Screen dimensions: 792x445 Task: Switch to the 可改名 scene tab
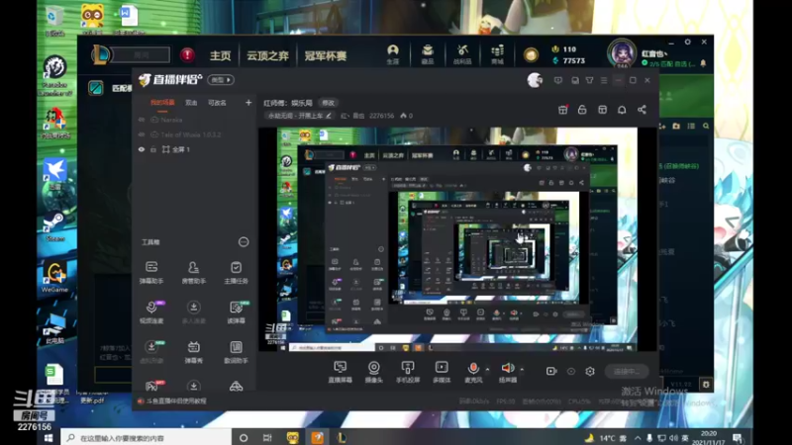coord(217,103)
